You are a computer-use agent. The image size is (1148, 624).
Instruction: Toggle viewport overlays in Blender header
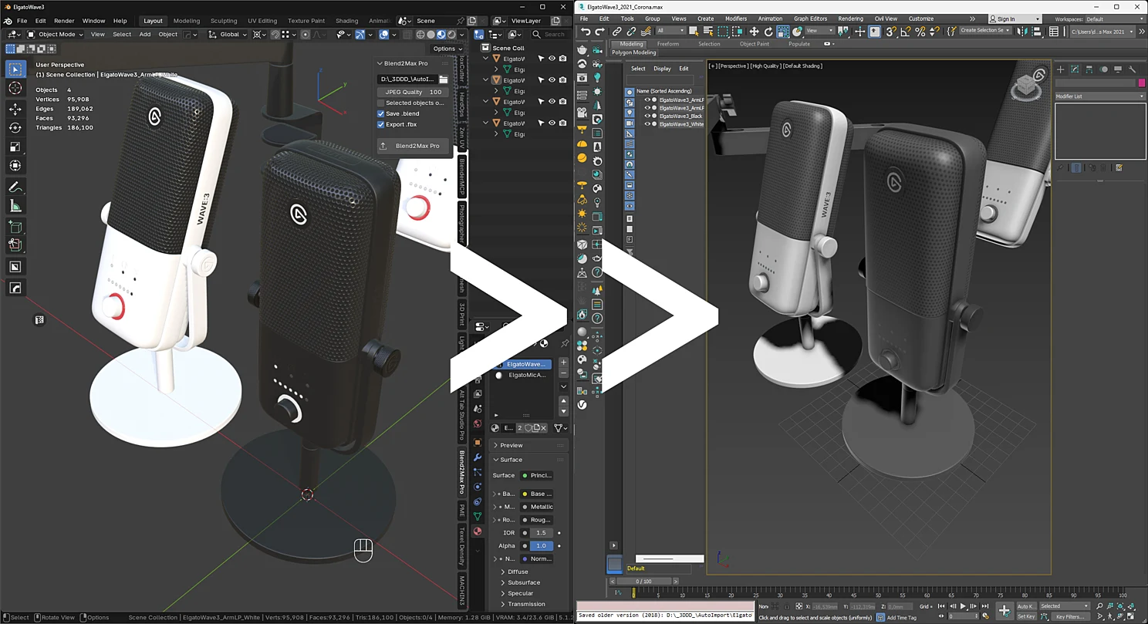tap(384, 34)
